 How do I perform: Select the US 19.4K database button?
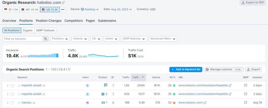tap(50, 10)
